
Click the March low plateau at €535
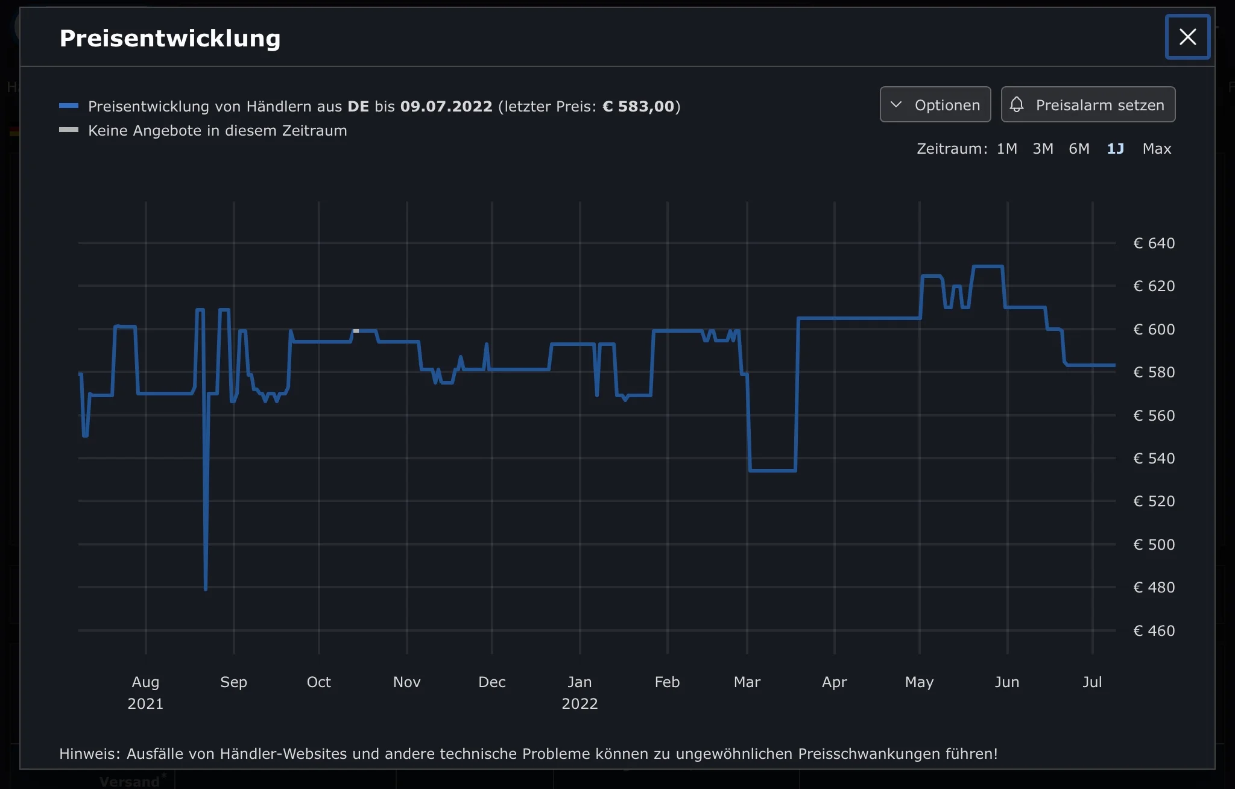[772, 470]
